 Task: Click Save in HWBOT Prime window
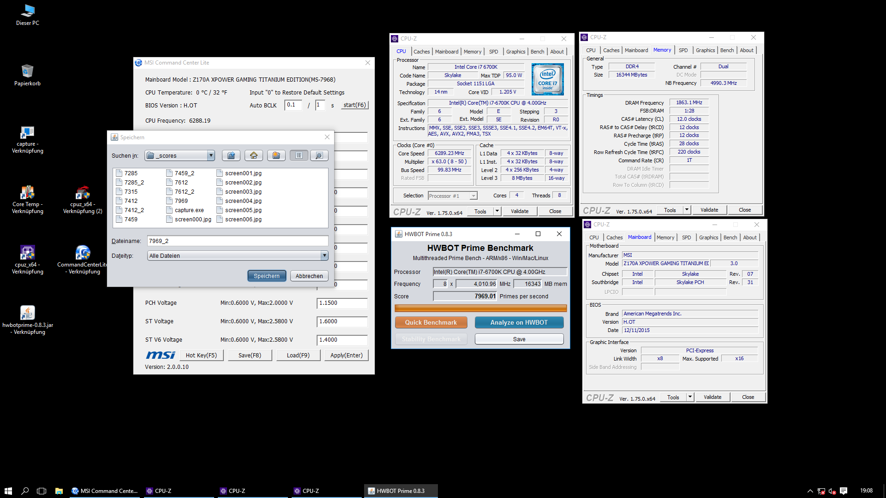pyautogui.click(x=519, y=339)
